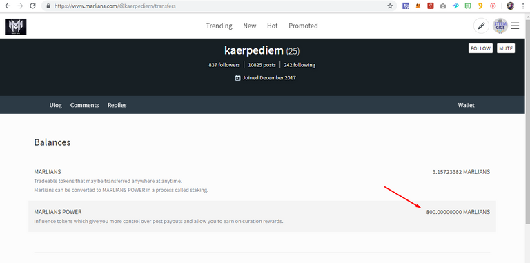Screen dimensions: 530x263
Task: Click the calendar icon beside Joined date
Action: coord(238,78)
